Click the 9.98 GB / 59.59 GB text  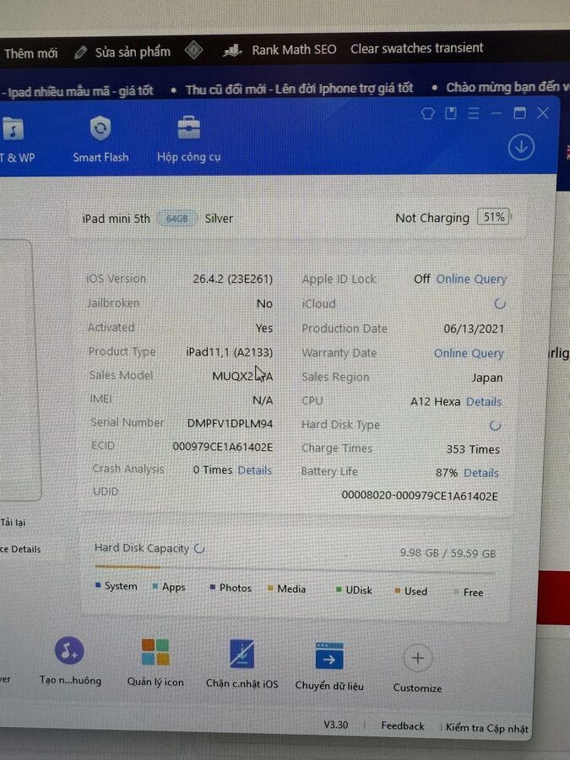coord(448,553)
